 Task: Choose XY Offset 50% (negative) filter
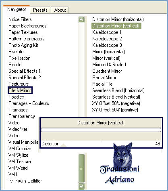[x=116, y=103]
